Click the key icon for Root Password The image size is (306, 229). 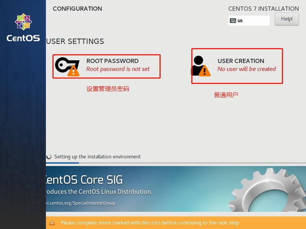(x=64, y=64)
